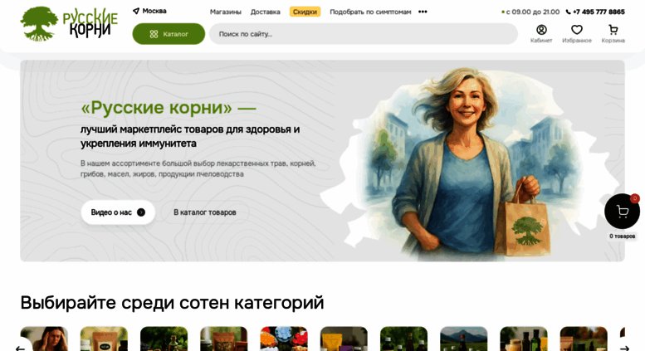Screen dimensions: 645x351
Task: Click the floating black cart button
Action: click(x=622, y=212)
